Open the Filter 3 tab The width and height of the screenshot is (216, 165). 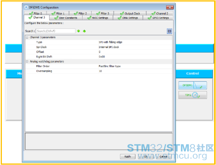(x=103, y=13)
